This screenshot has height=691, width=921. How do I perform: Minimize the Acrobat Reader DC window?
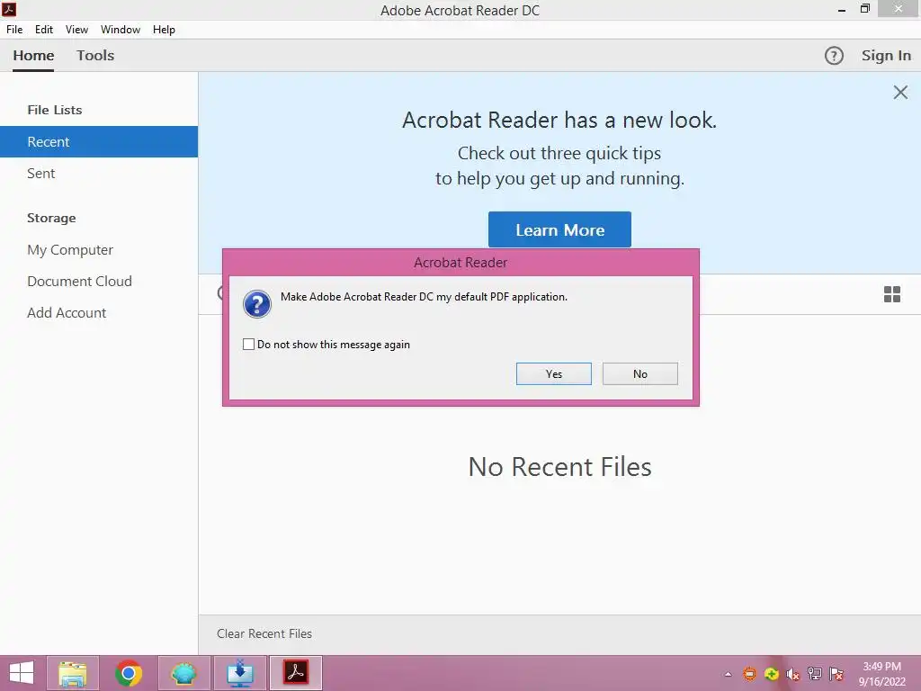[842, 9]
